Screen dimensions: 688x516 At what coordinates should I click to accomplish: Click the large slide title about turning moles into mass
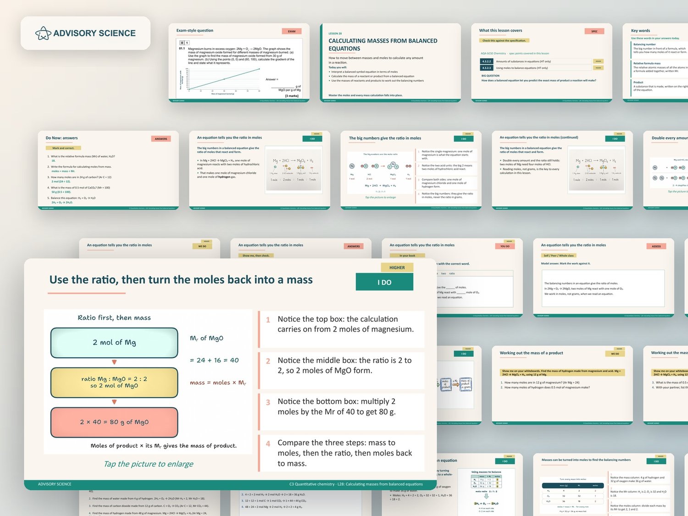[x=181, y=280]
